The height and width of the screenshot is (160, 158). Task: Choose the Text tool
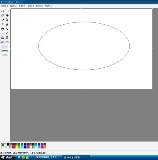(7, 29)
